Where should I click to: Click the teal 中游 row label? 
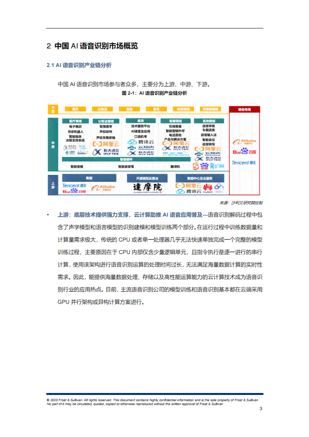[x=53, y=144]
